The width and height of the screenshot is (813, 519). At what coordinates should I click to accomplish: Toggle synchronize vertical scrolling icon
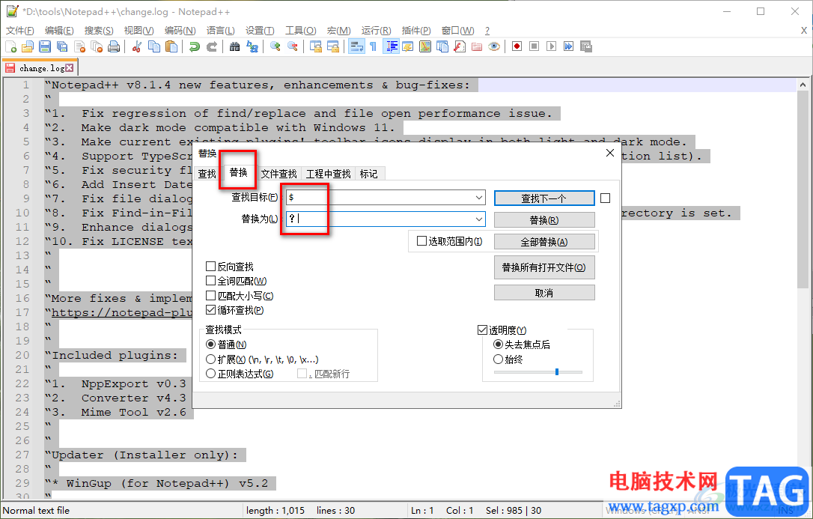315,46
